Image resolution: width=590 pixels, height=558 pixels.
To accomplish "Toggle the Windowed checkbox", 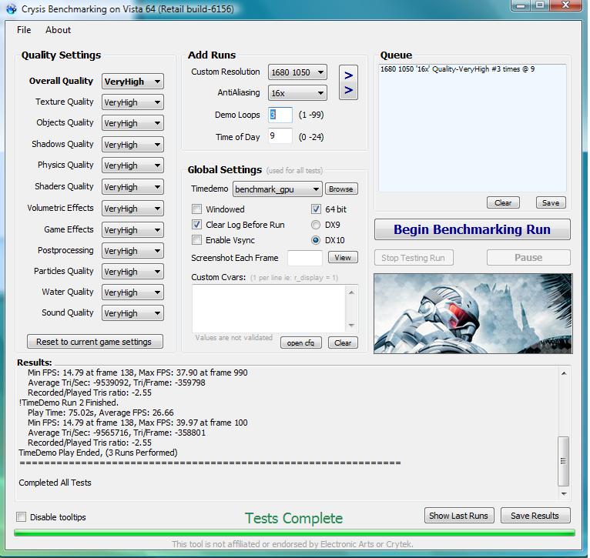I will [x=196, y=209].
